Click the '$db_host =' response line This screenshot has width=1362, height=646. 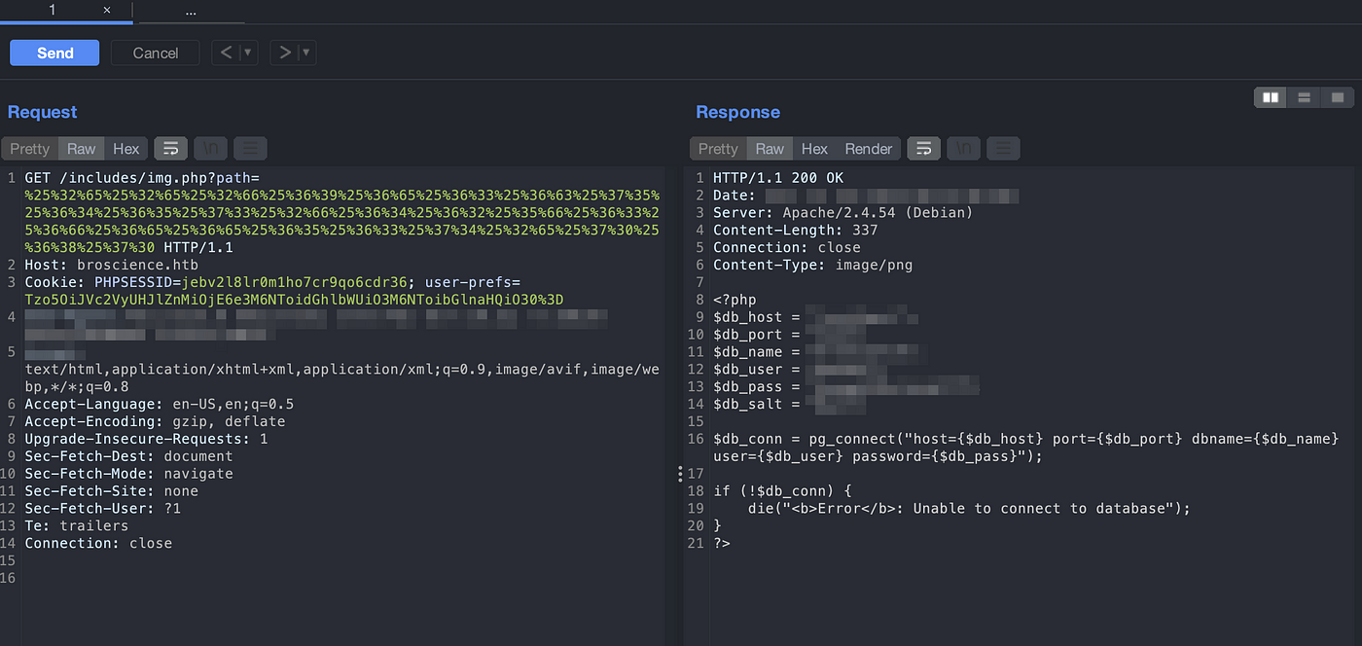(756, 317)
